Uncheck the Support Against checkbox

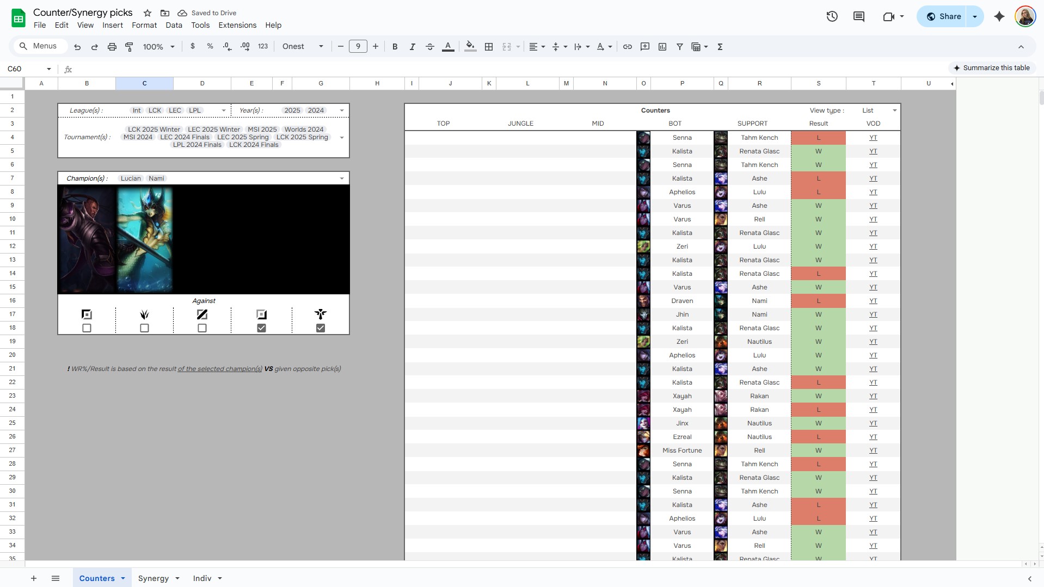tap(321, 328)
